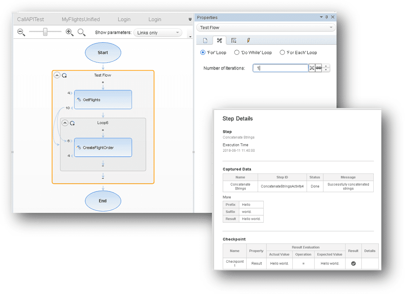The height and width of the screenshot is (294, 405).
Task: Click the splitter grip beside Properties pane
Action: [193, 152]
